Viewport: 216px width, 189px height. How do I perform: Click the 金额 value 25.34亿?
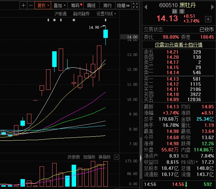click(205, 119)
